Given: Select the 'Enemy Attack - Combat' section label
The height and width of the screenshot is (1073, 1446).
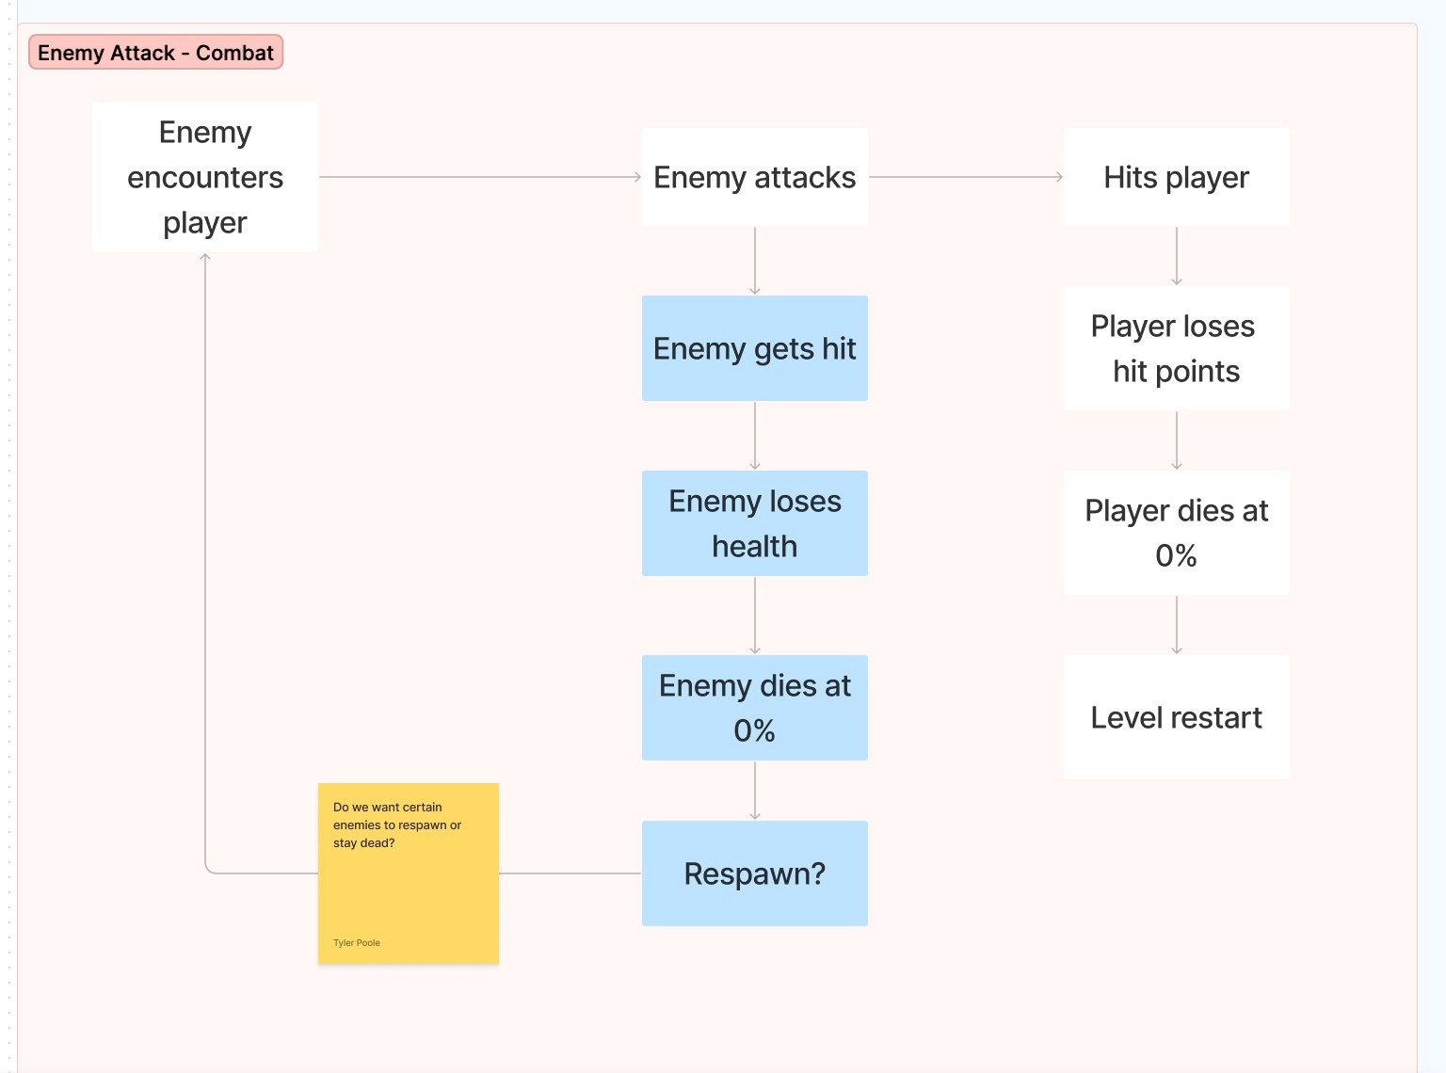Looking at the screenshot, I should coord(155,53).
